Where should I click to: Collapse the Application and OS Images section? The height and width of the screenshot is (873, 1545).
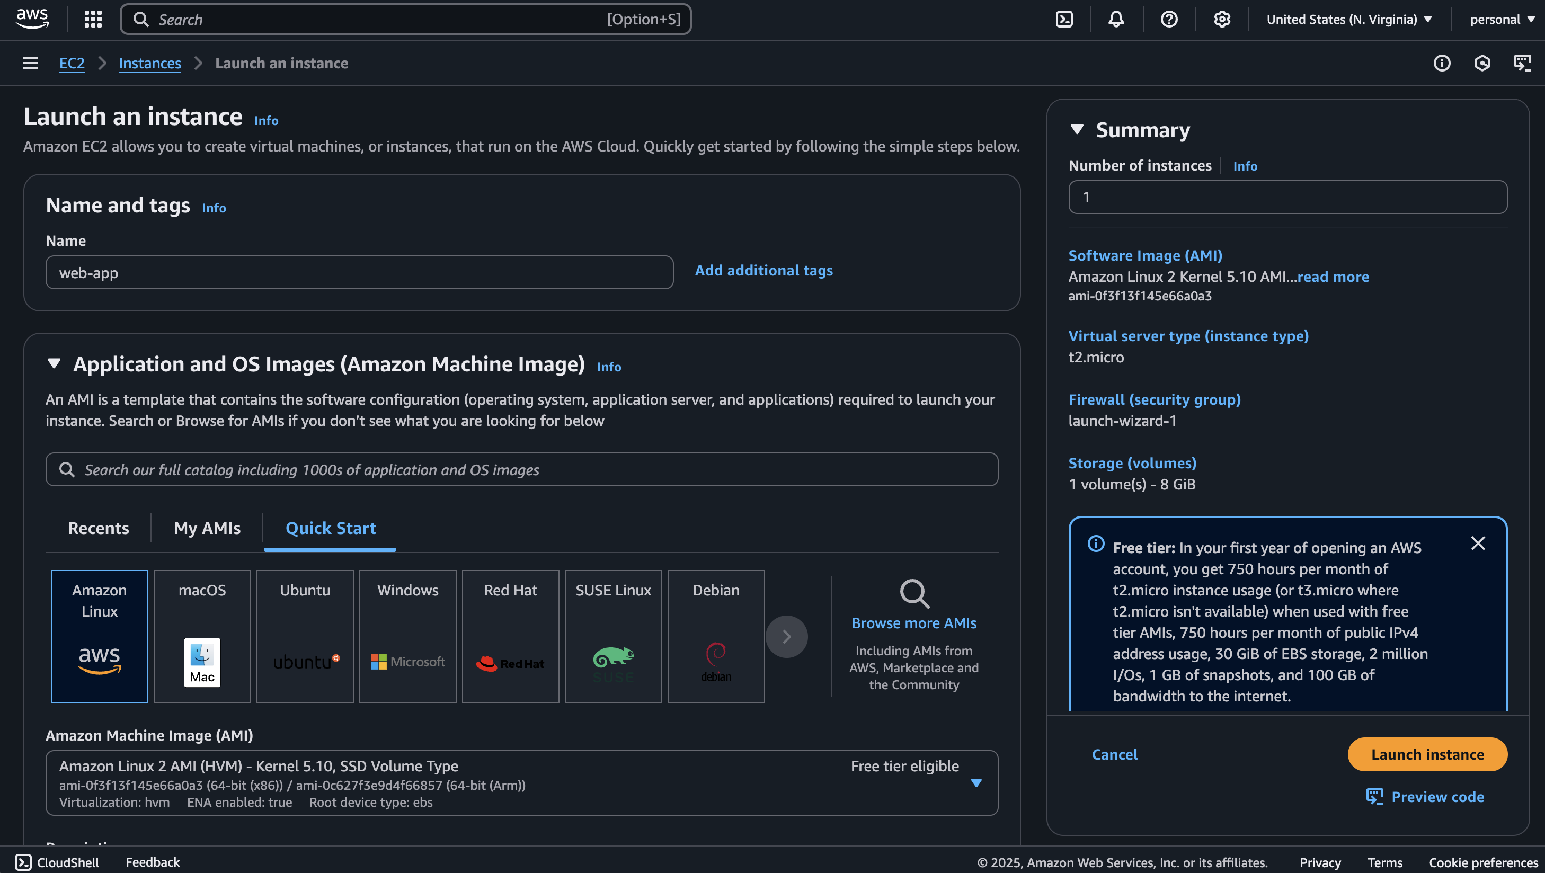tap(54, 363)
